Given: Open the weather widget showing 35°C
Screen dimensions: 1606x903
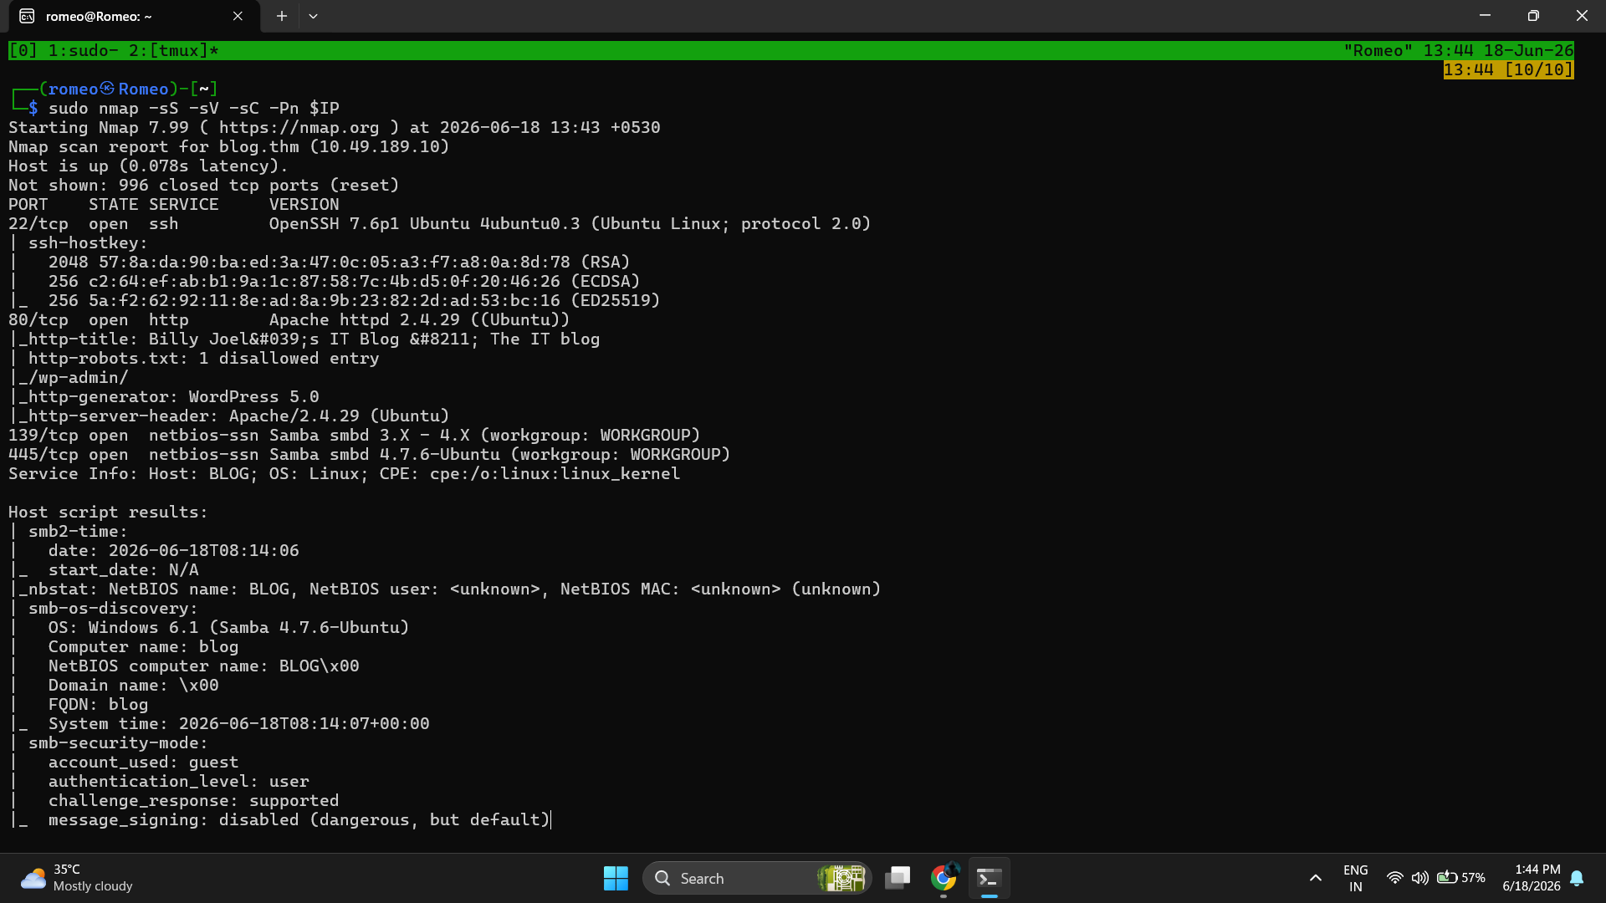Looking at the screenshot, I should click(x=77, y=878).
